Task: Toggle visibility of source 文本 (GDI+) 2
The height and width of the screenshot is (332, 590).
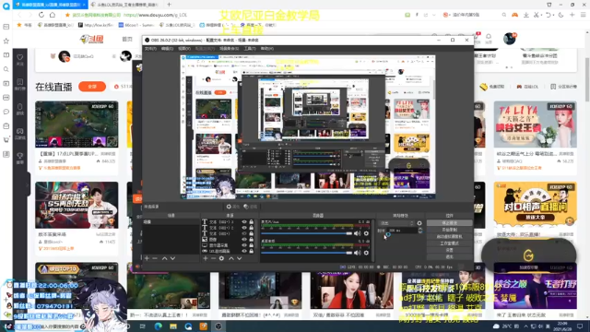Action: [244, 228]
